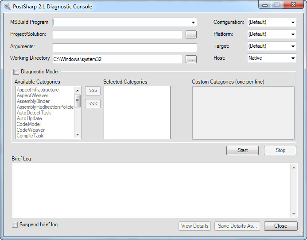
Task: Remove category with the <<< button
Action: [x=93, y=104]
